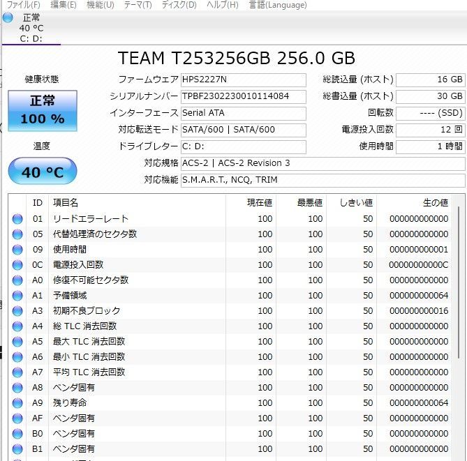
Task: Click the status orb for attribute A6
Action: click(17, 357)
